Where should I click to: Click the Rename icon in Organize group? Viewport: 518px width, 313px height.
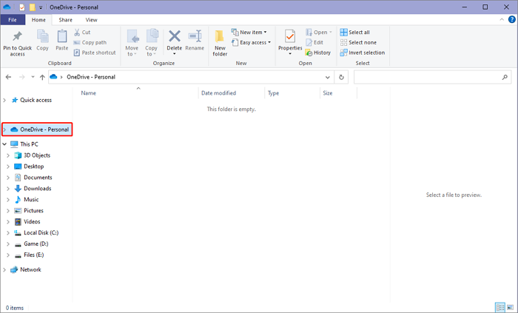[x=195, y=38]
